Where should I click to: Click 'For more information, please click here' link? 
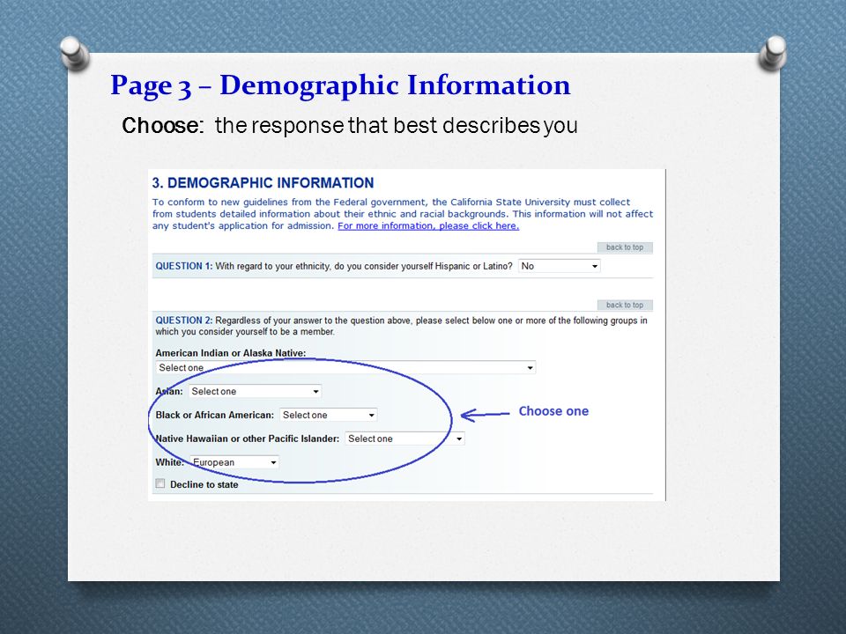[x=428, y=226]
